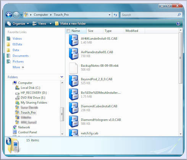Collapse the Folders pane chevron

(62, 77)
